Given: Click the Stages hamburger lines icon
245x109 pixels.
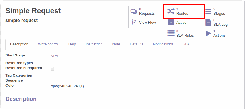Looking at the screenshot, I should [208, 12].
